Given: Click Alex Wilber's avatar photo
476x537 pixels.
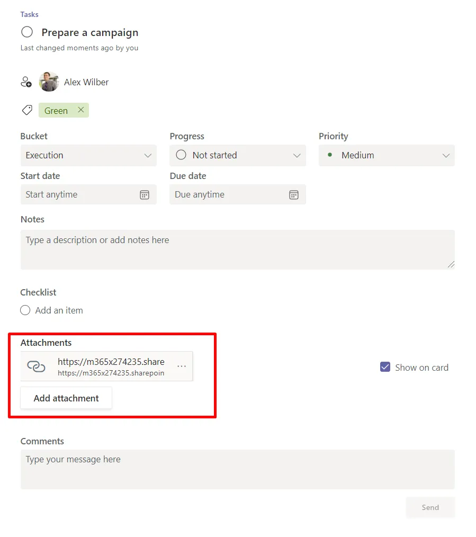Looking at the screenshot, I should point(49,82).
